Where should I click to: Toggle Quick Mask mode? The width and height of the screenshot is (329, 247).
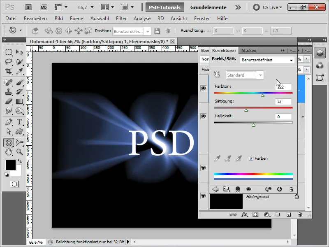14,184
